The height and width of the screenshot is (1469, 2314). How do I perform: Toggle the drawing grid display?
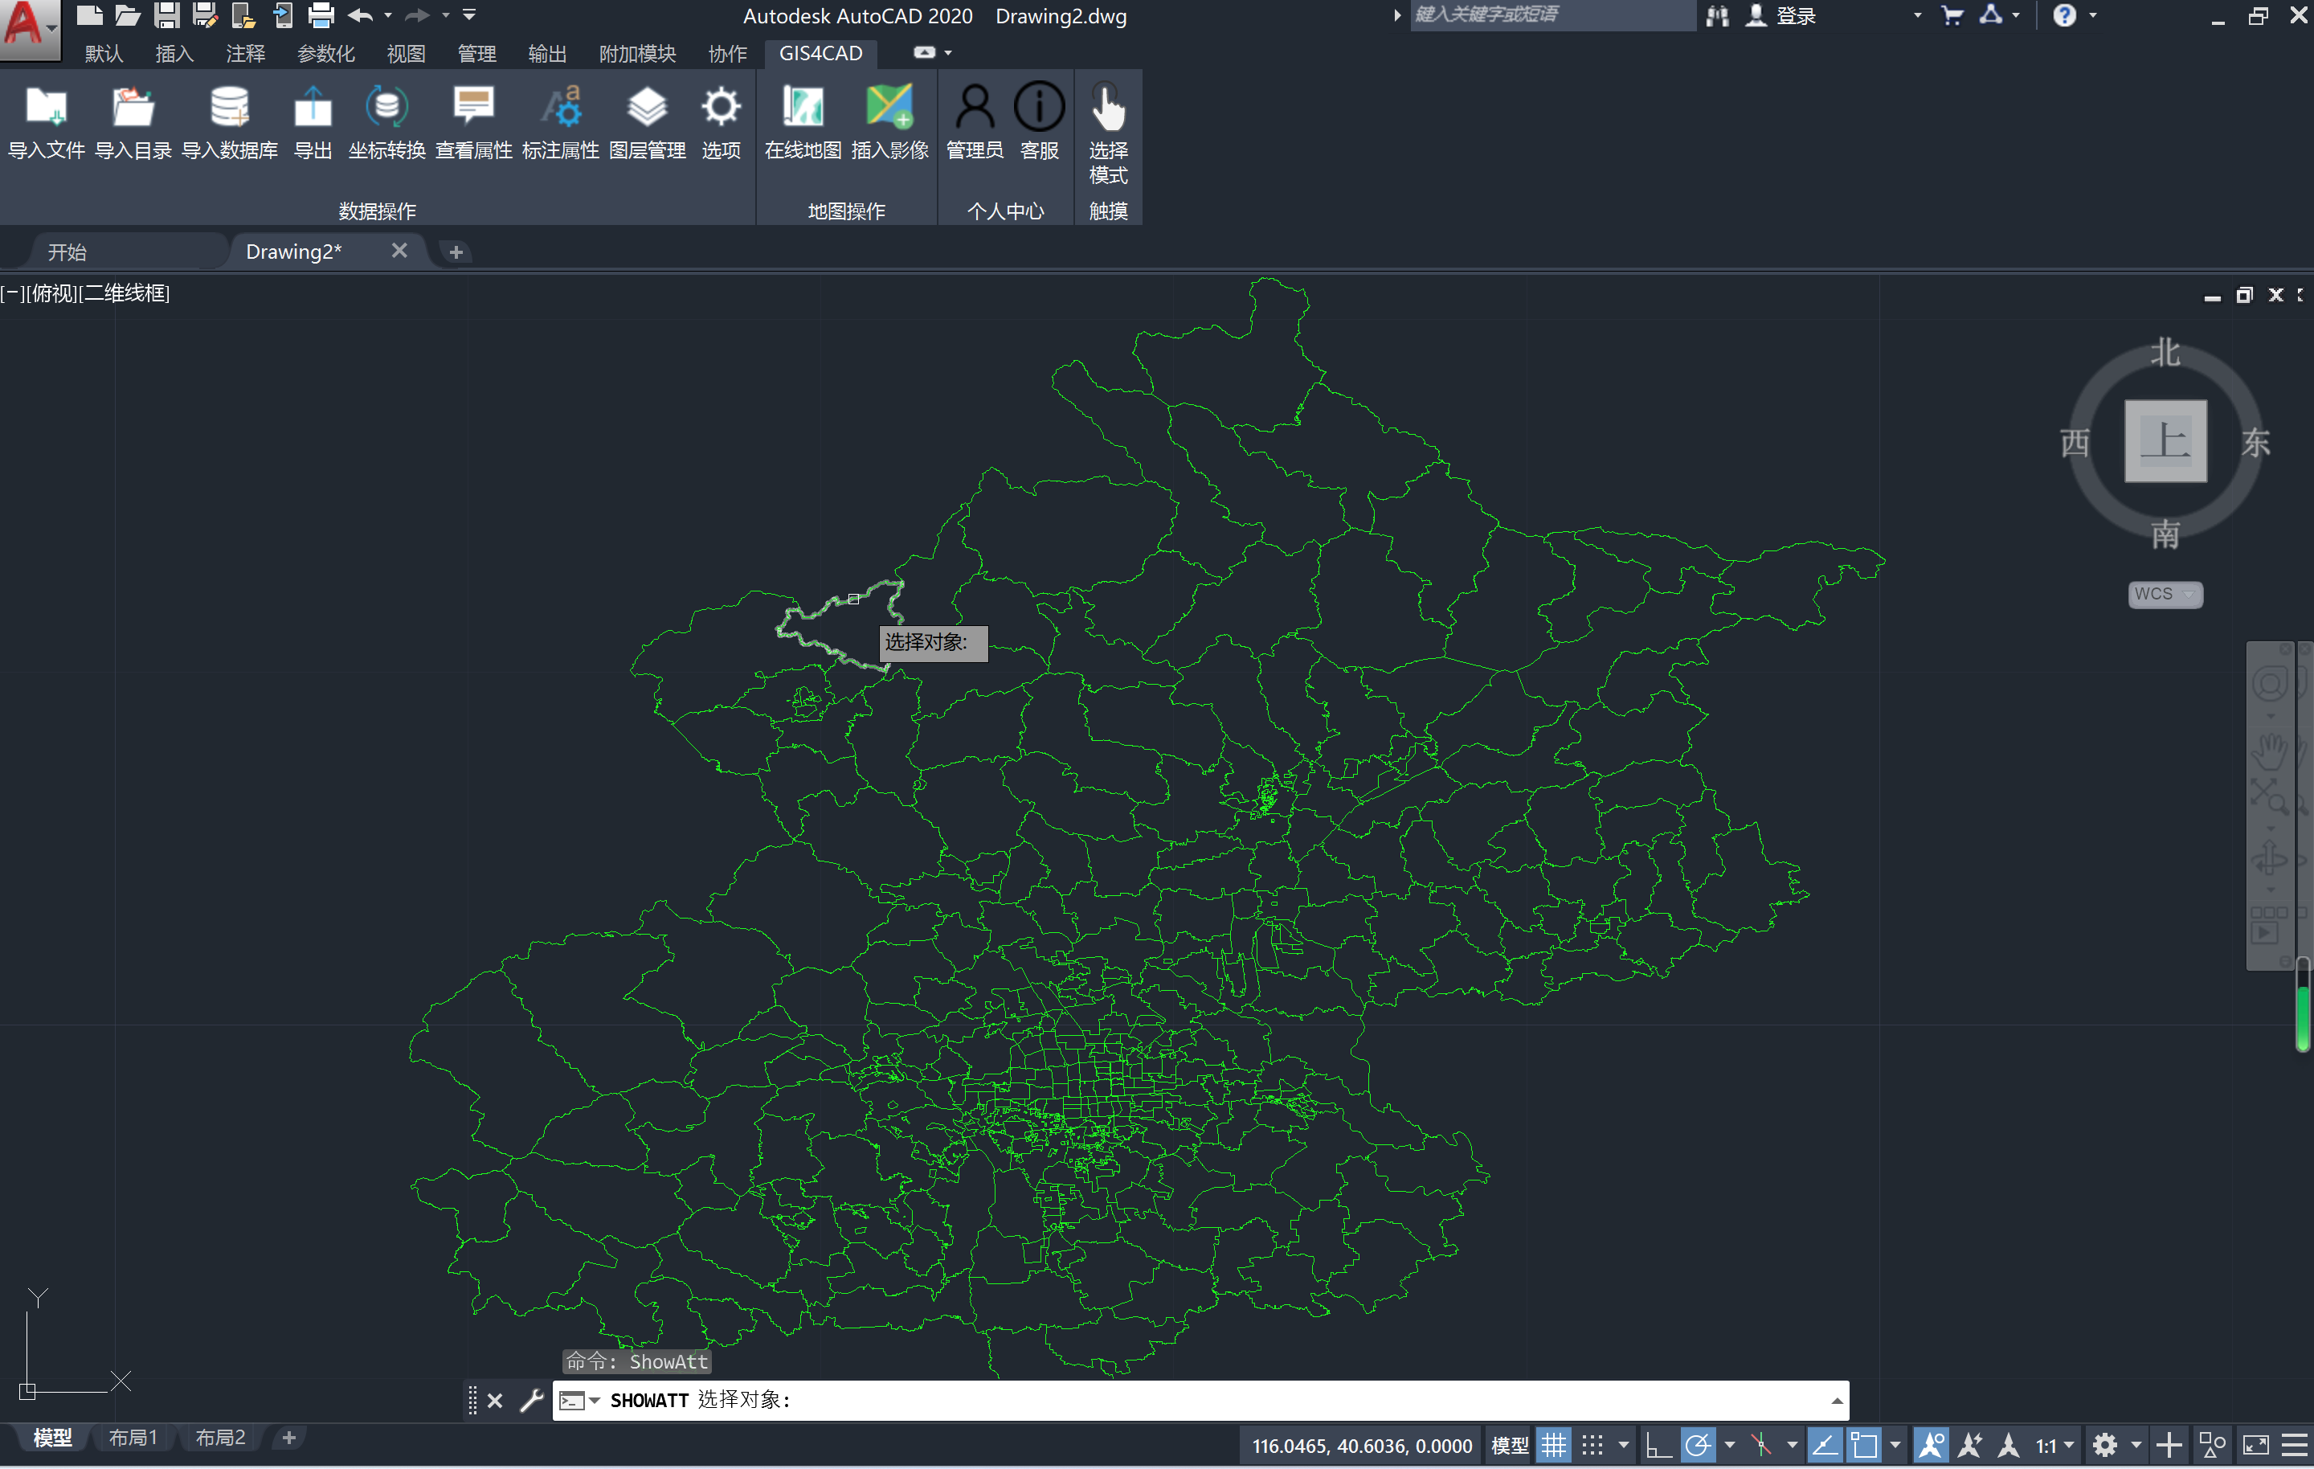pos(1553,1445)
